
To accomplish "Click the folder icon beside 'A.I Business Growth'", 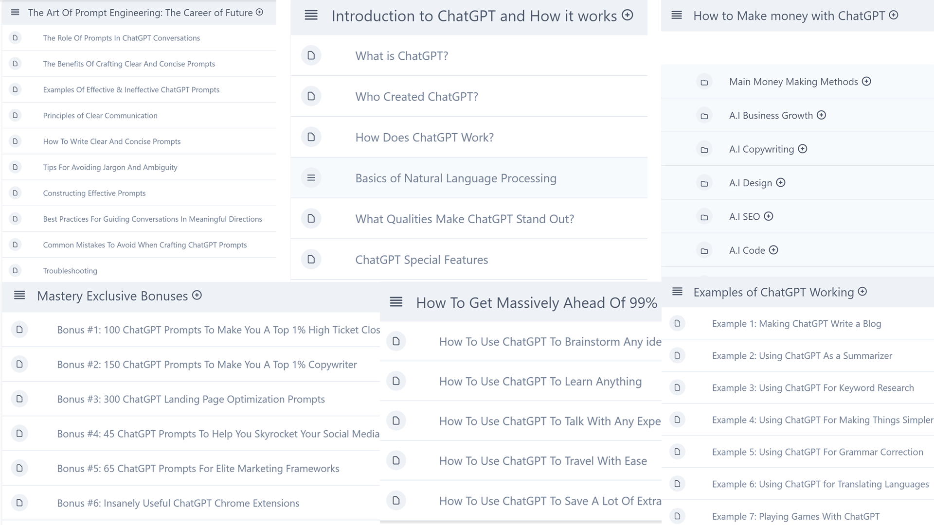I will point(704,116).
